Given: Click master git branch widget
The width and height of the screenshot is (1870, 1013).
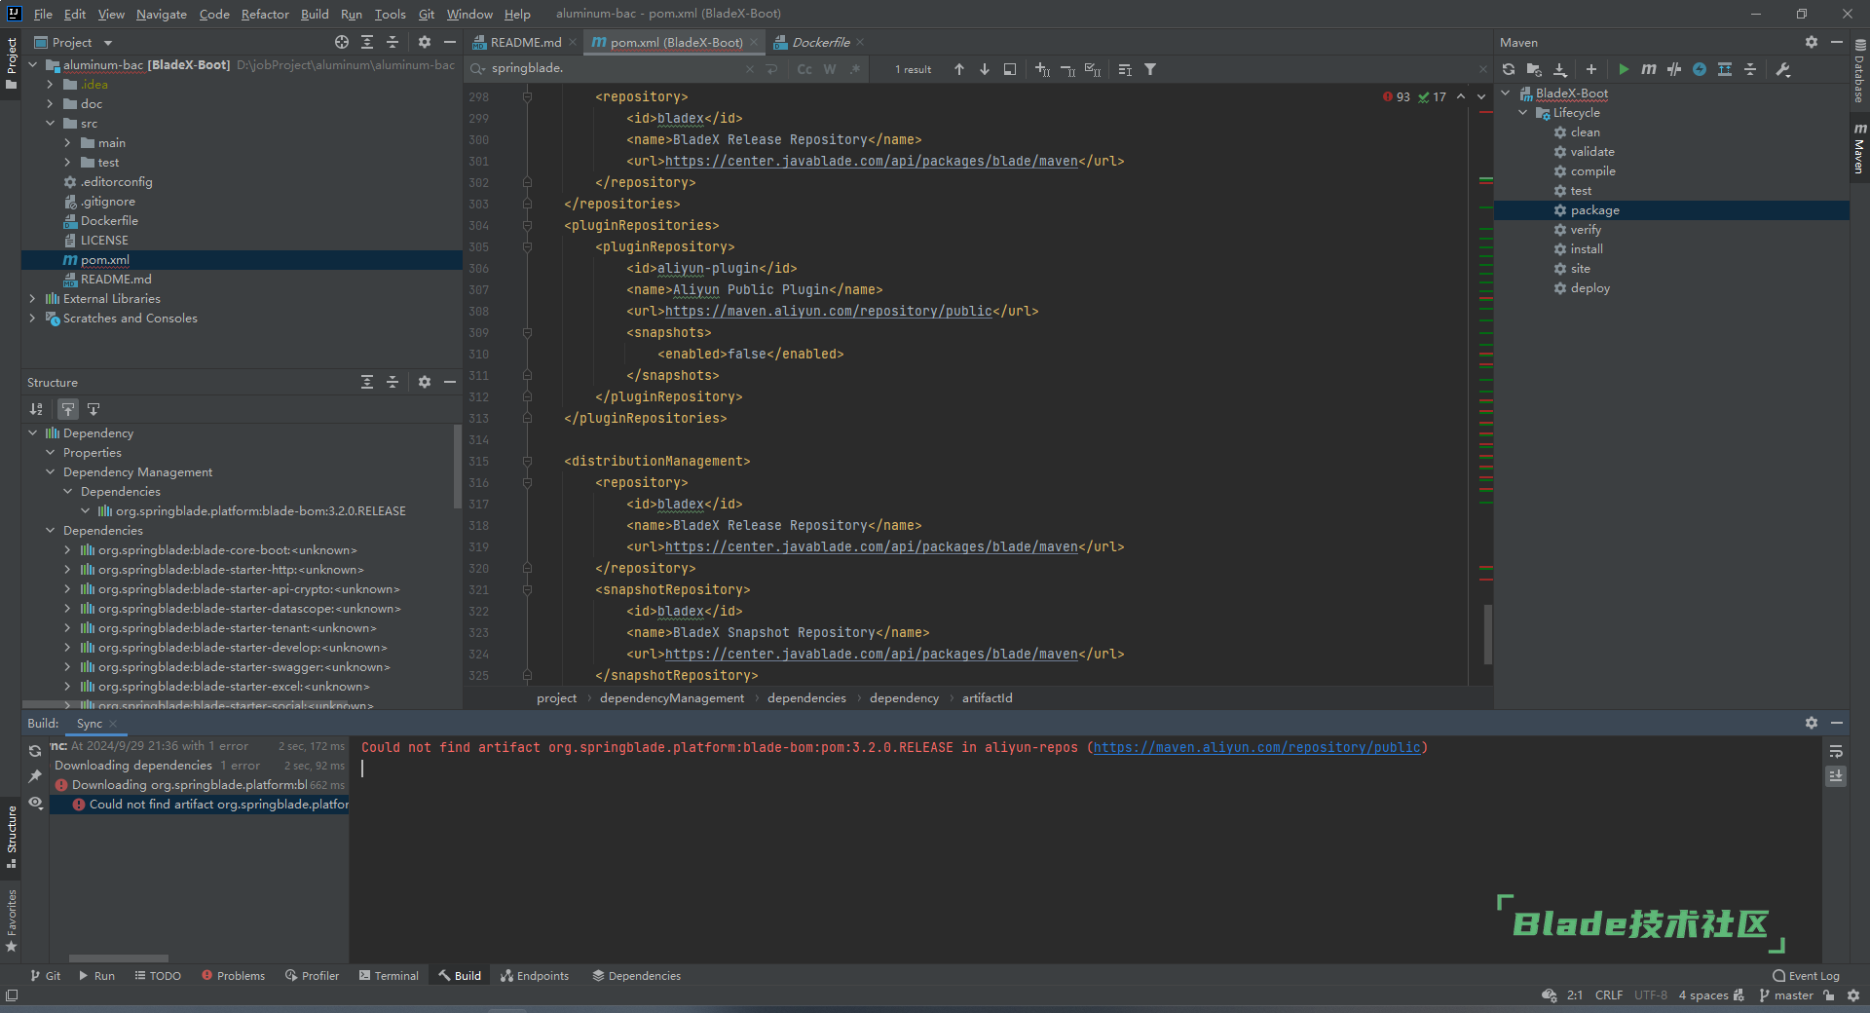Looking at the screenshot, I should click(x=1786, y=994).
